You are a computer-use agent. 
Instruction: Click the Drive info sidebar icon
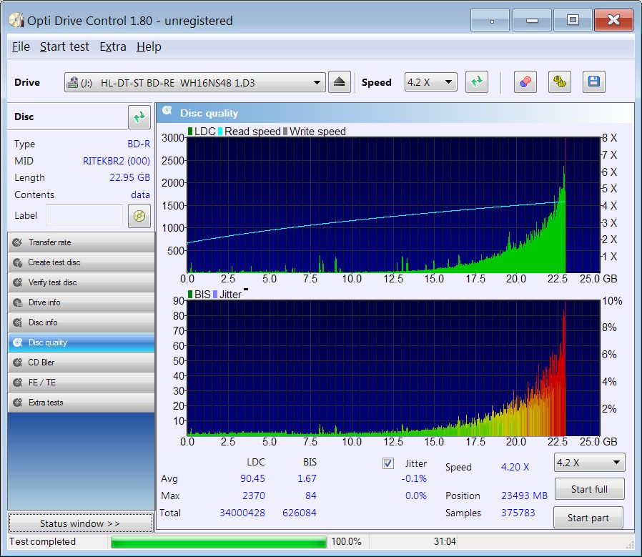17,302
